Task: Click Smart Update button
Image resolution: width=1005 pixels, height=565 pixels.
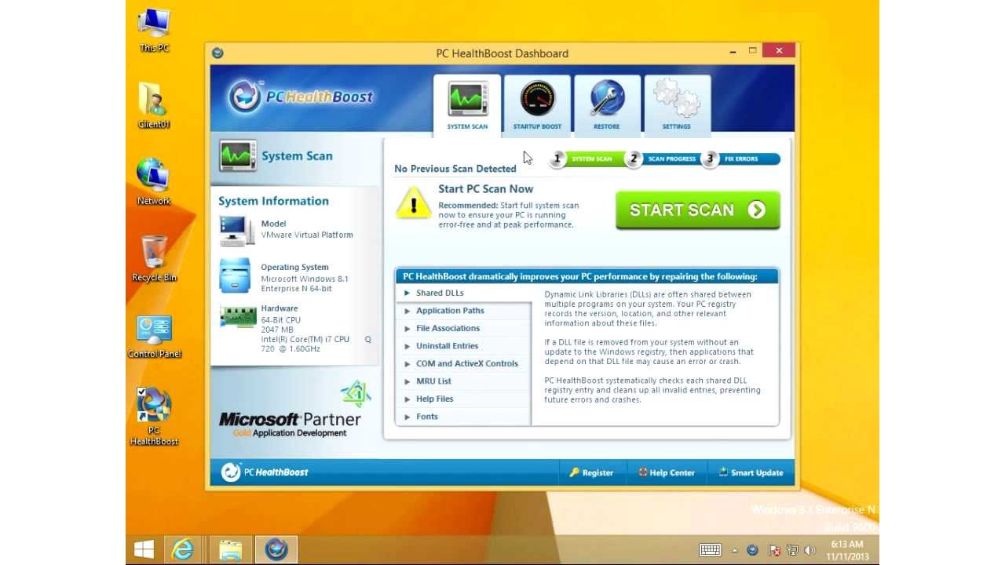Action: 751,472
